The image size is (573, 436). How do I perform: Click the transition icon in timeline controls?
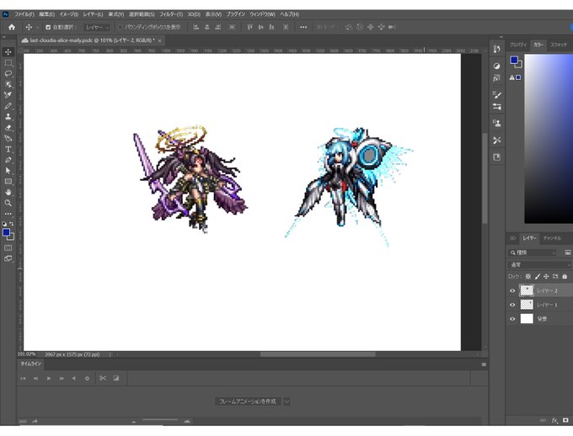coord(116,378)
